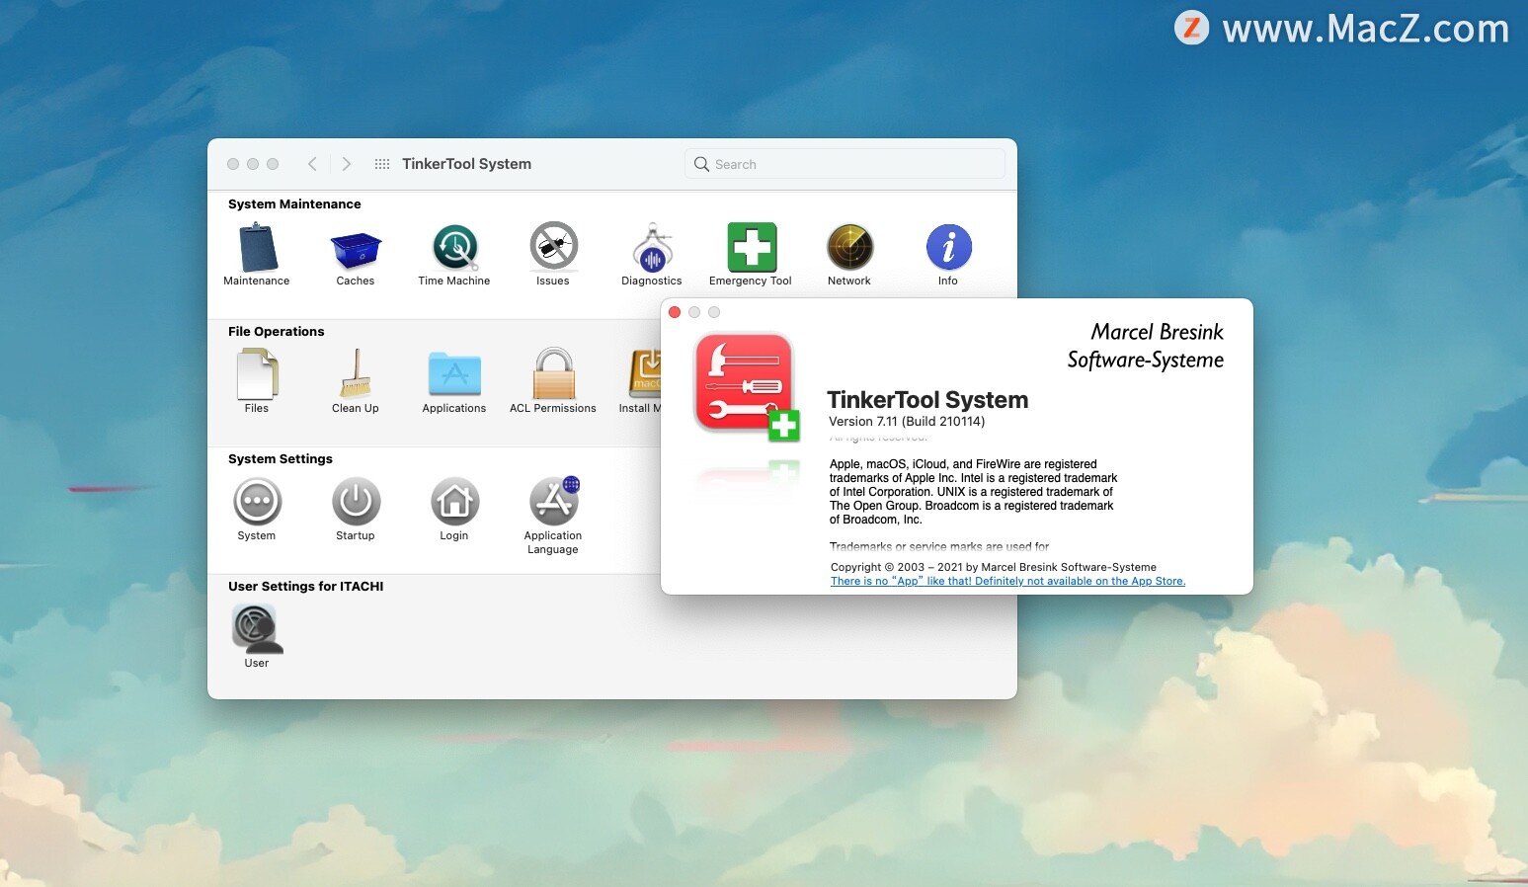The width and height of the screenshot is (1528, 887).
Task: Click the 'TinkerTool System' heading in About window
Action: click(927, 400)
